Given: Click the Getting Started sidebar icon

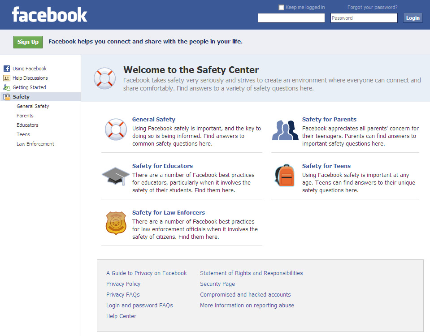Looking at the screenshot, I should tap(7, 87).
